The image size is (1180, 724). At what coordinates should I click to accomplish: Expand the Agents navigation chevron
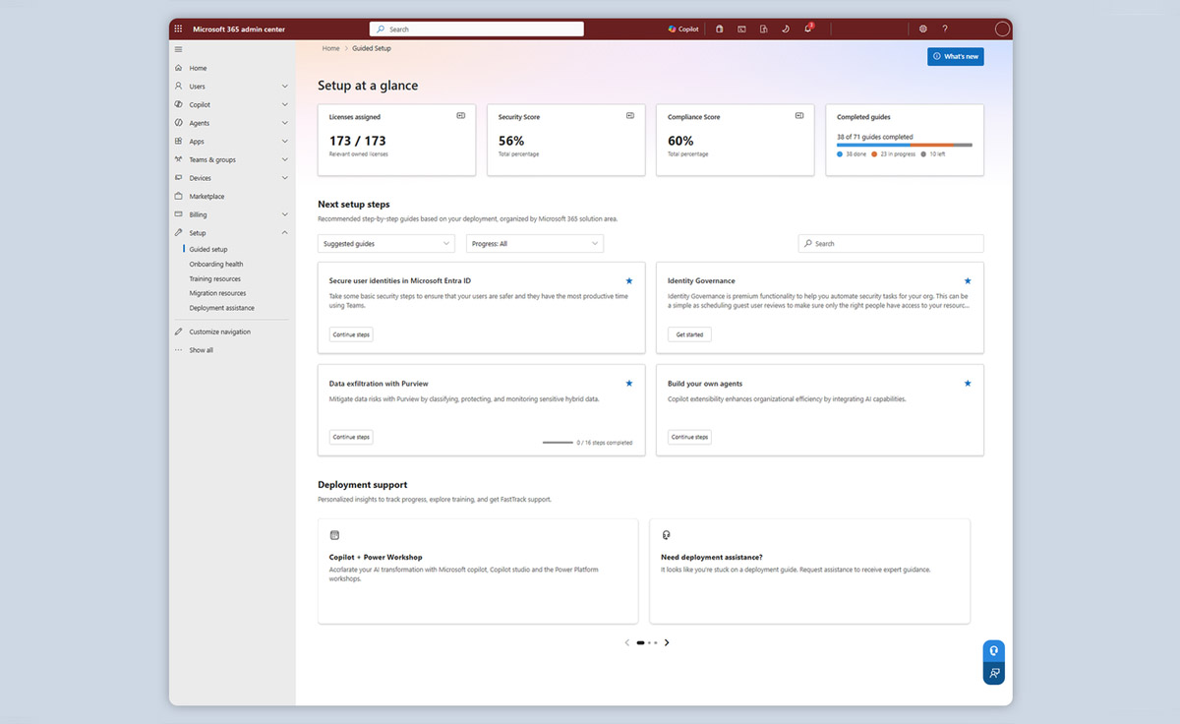285,123
